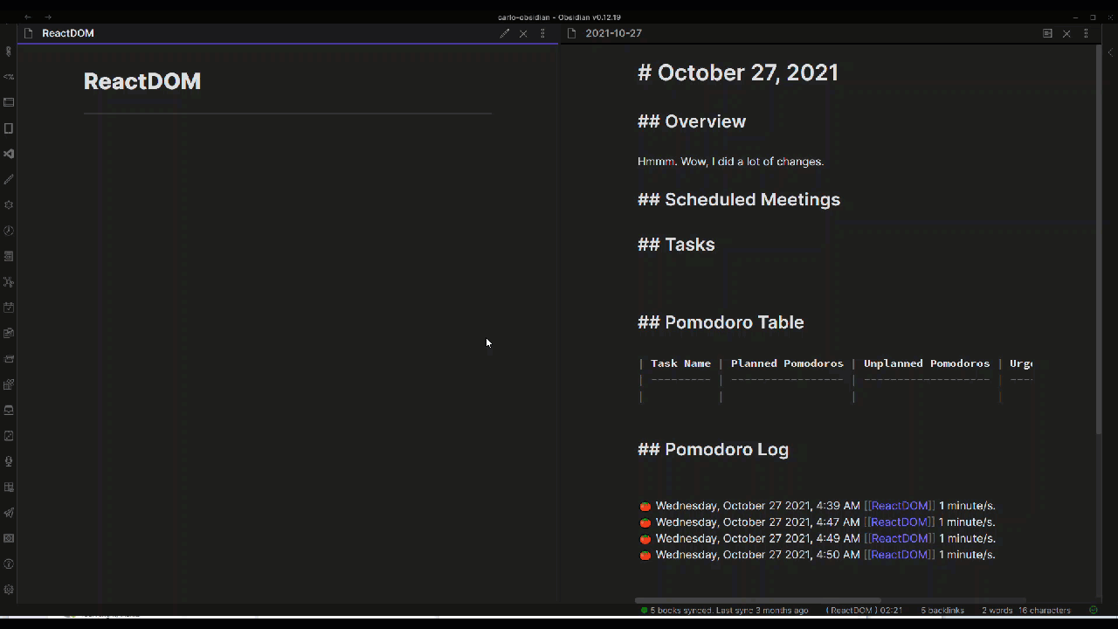Click the '2 words 16 characters' status

point(1025,610)
